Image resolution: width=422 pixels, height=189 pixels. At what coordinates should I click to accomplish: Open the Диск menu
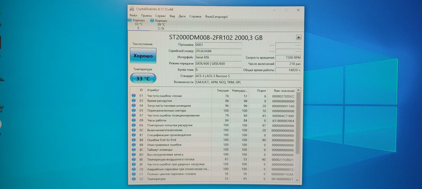tap(182, 16)
